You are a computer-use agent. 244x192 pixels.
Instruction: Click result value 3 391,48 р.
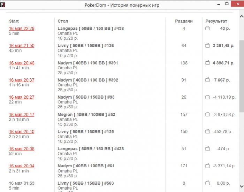click(x=224, y=46)
